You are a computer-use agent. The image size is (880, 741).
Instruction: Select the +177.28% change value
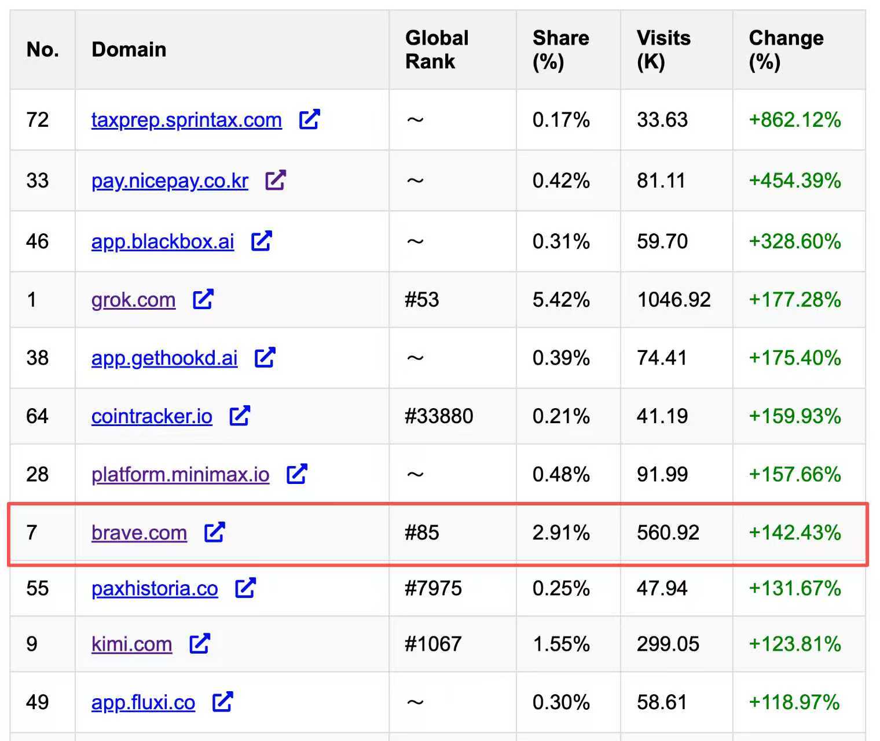pyautogui.click(x=795, y=300)
